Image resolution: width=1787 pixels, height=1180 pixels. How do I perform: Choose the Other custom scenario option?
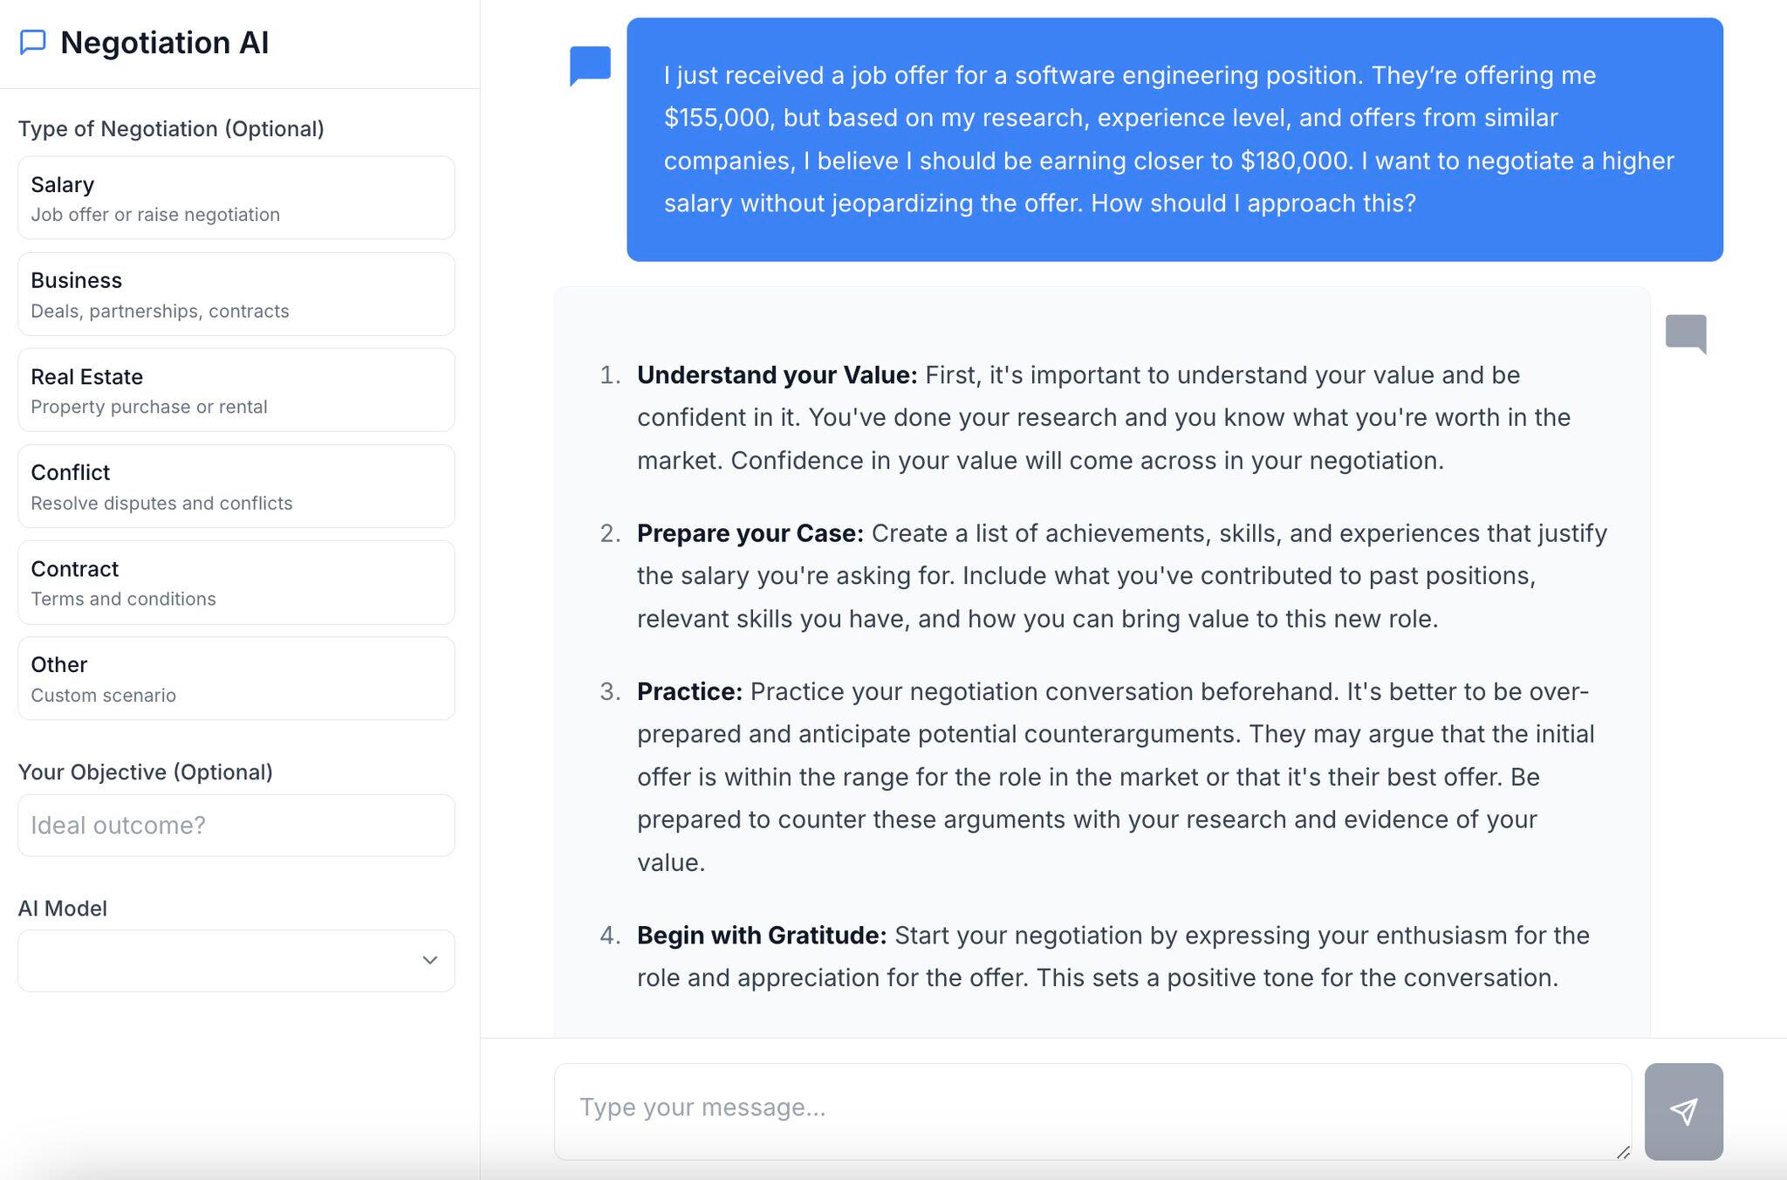(x=236, y=678)
